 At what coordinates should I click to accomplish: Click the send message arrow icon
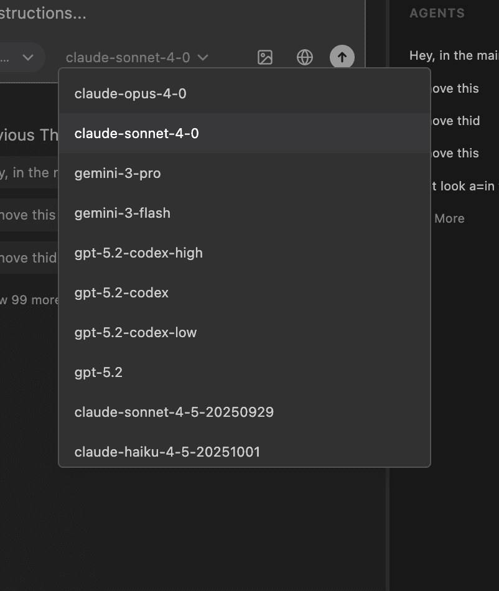(342, 57)
